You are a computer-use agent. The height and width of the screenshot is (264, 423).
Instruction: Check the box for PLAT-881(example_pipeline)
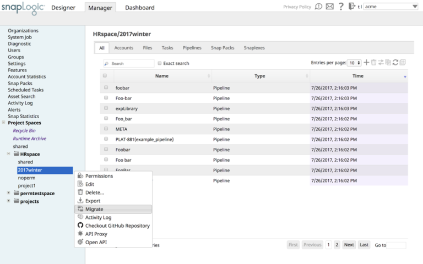pos(106,139)
